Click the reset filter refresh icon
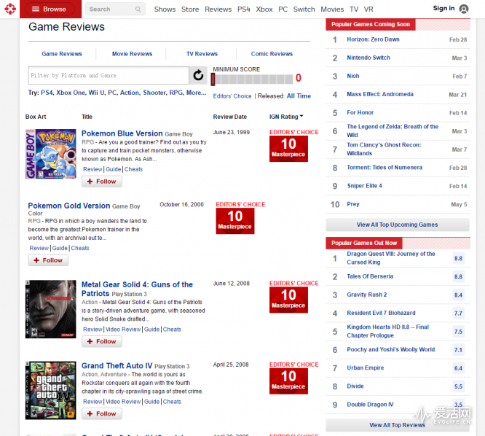 pos(198,75)
